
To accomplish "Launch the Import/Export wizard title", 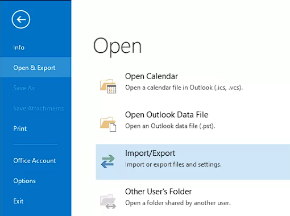I will [x=150, y=153].
